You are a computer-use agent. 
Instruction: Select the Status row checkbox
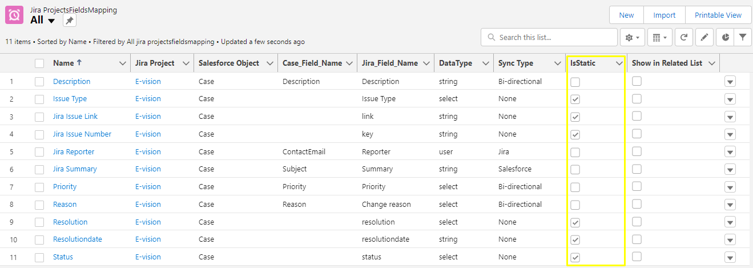point(39,258)
